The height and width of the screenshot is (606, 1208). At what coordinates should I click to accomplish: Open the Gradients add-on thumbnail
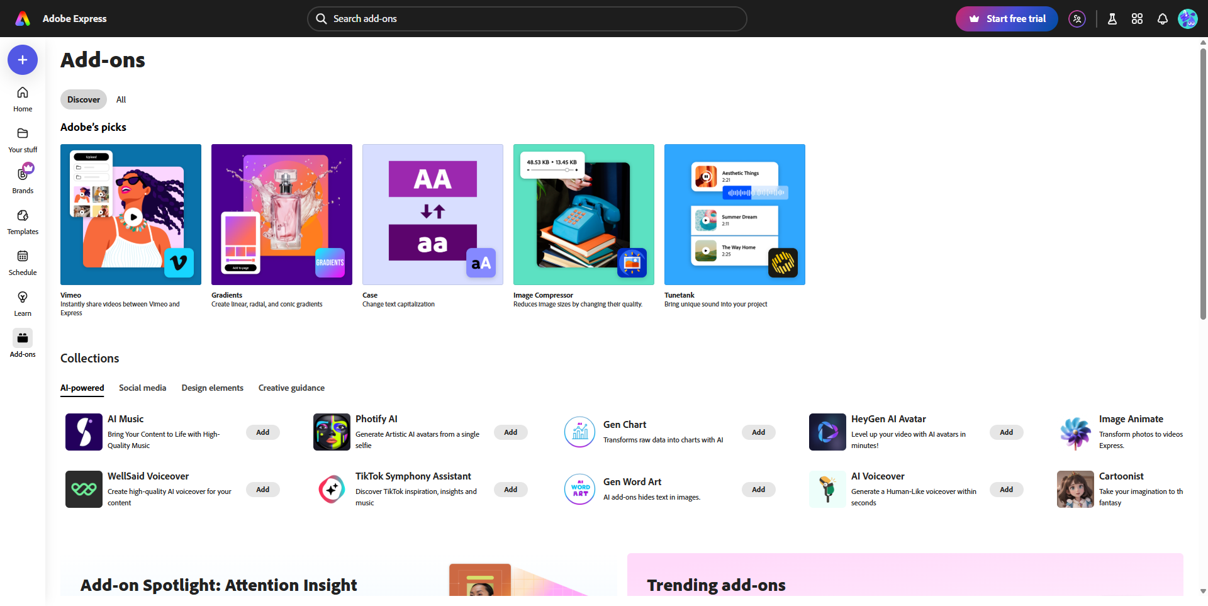click(x=282, y=215)
